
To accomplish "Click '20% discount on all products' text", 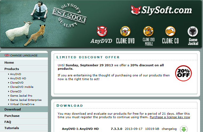I will [x=111, y=67].
